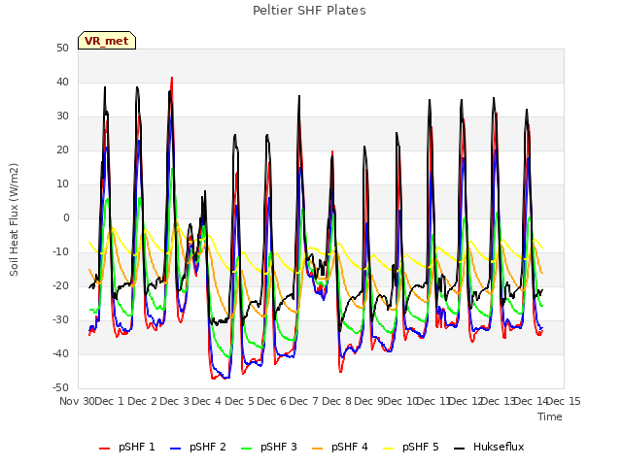622x466 pixels.
Task: Select the pSHF 2 legend label
Action: coord(208,447)
